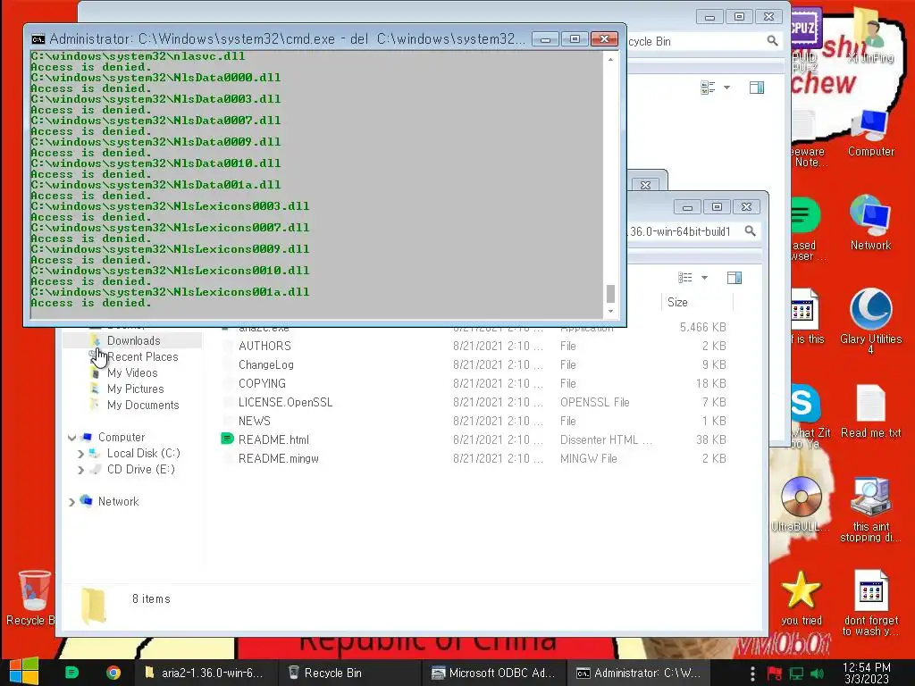Show hidden tray icons overflow
Image resolution: width=915 pixels, height=686 pixels.
tap(752, 673)
